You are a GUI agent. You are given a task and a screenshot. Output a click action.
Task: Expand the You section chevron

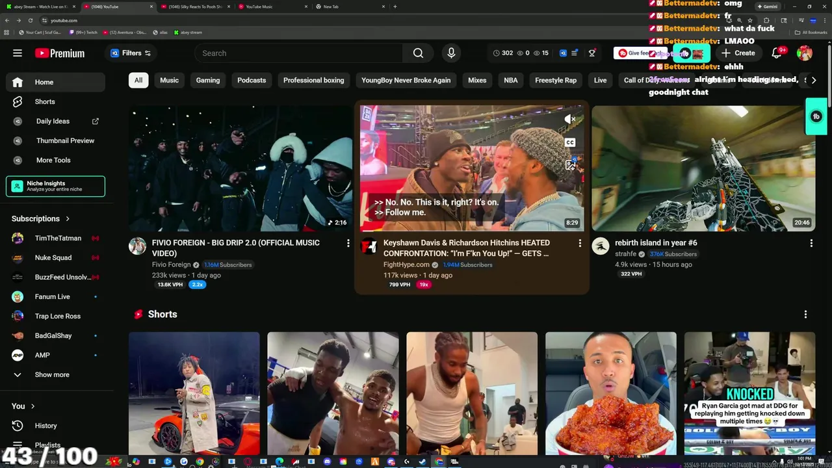click(x=33, y=406)
